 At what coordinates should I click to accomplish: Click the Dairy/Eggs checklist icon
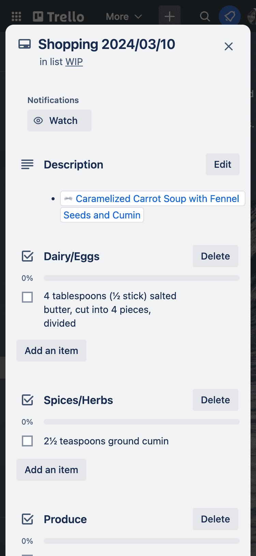coord(27,256)
